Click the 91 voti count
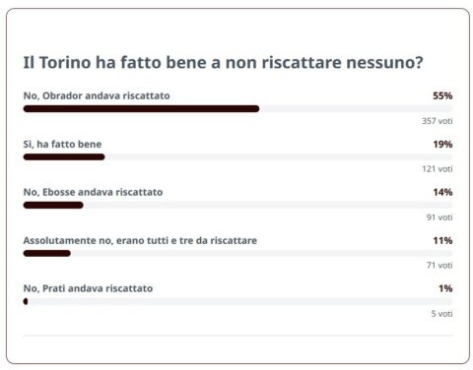Screen dimensions: 473x370 point(439,217)
